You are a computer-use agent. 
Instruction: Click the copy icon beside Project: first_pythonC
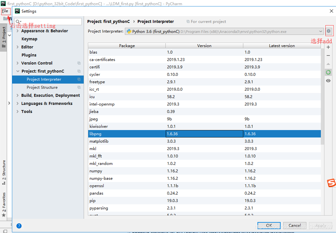79,71
